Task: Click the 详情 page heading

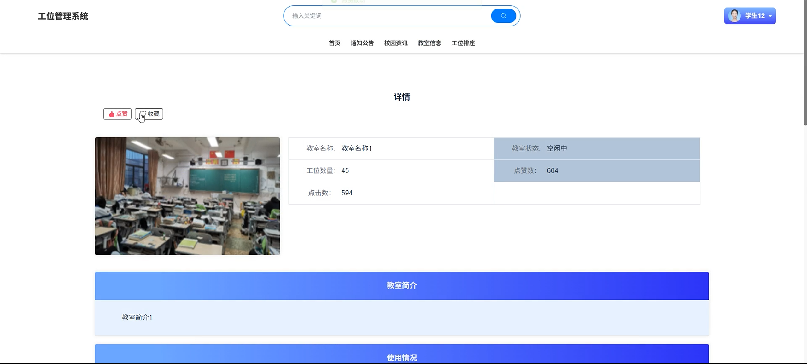Action: [x=402, y=97]
